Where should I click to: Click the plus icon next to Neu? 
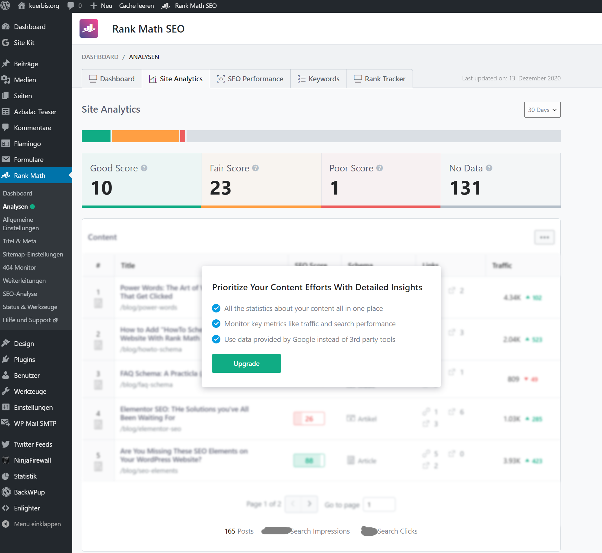pyautogui.click(x=94, y=6)
